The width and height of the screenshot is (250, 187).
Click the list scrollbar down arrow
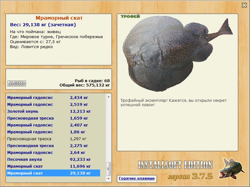[x=109, y=179]
